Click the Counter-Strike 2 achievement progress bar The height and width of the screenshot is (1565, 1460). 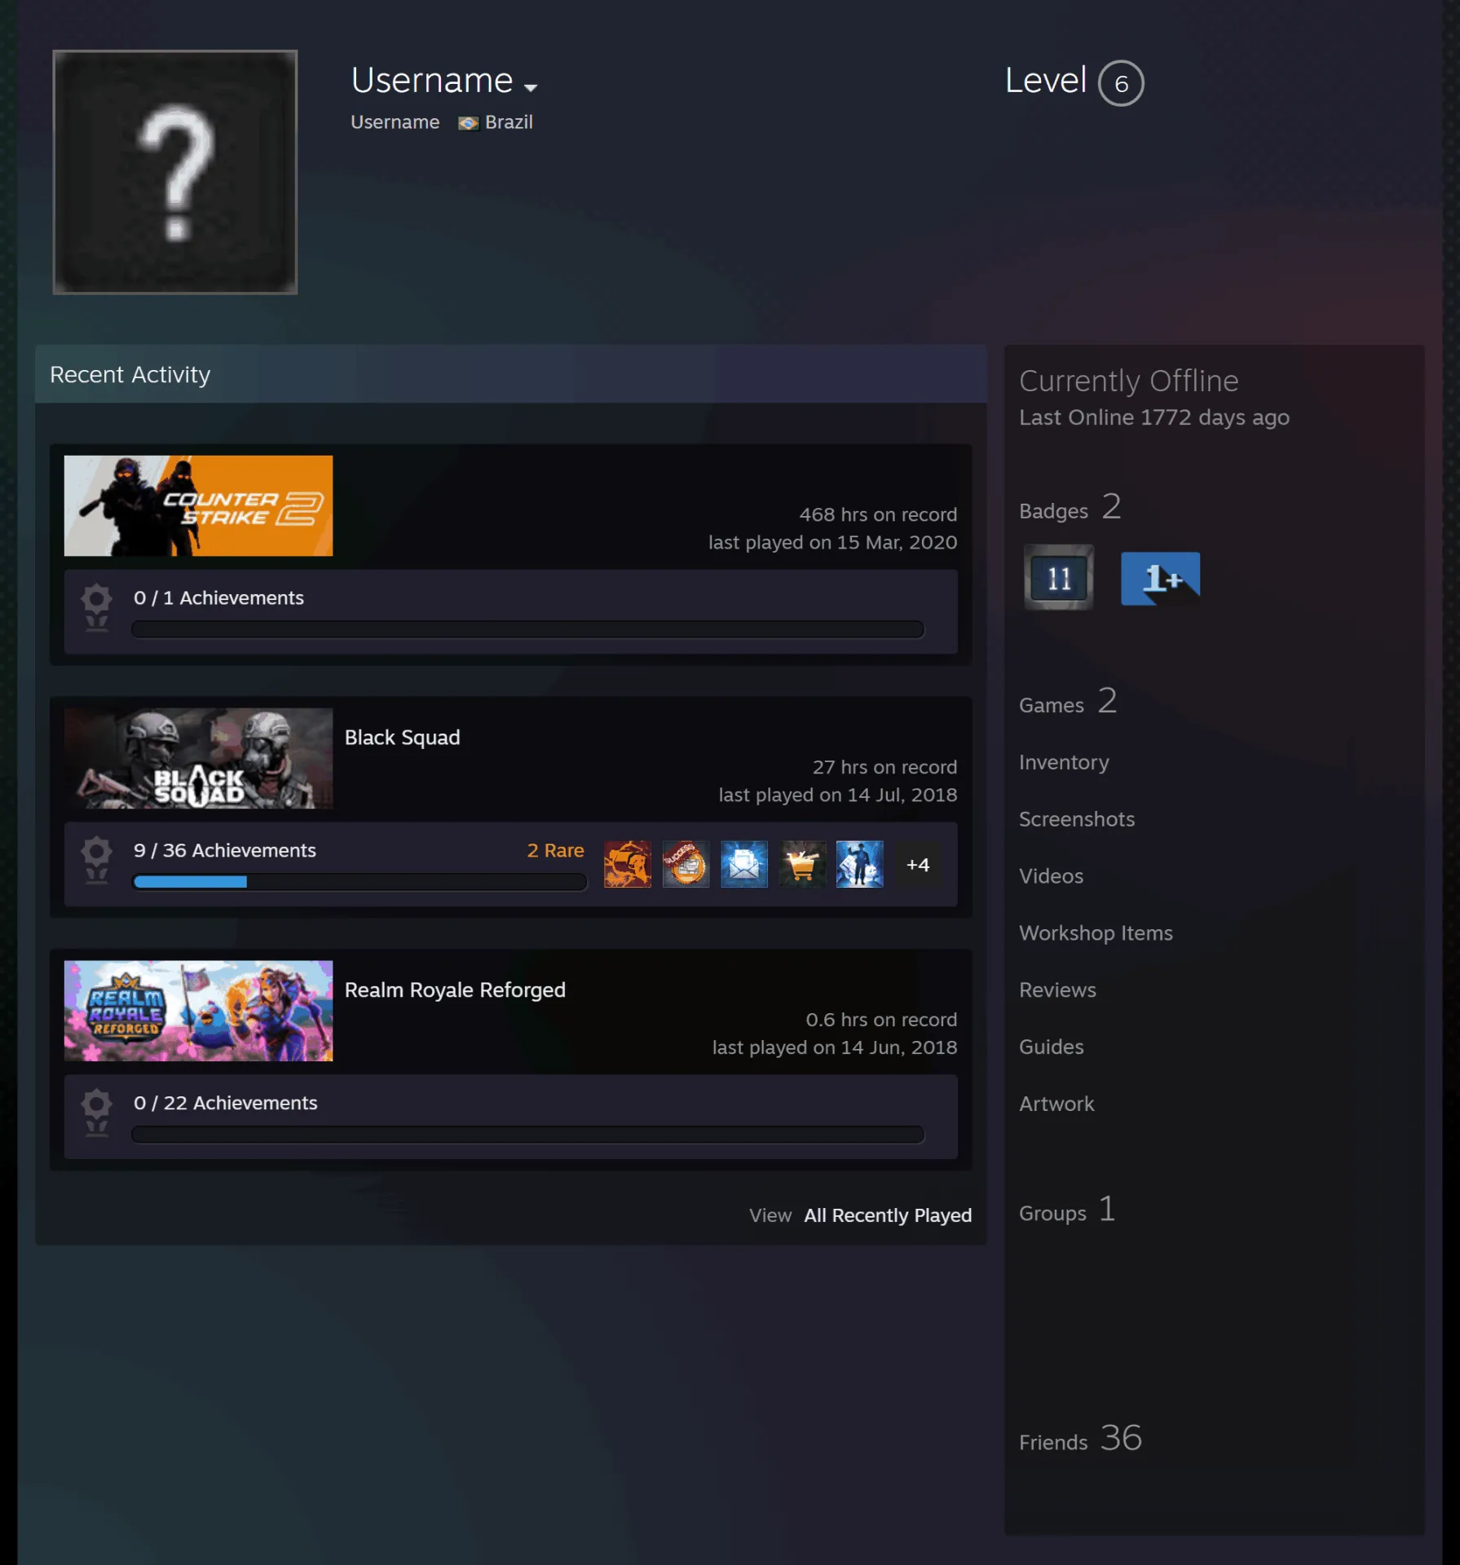[x=528, y=629]
